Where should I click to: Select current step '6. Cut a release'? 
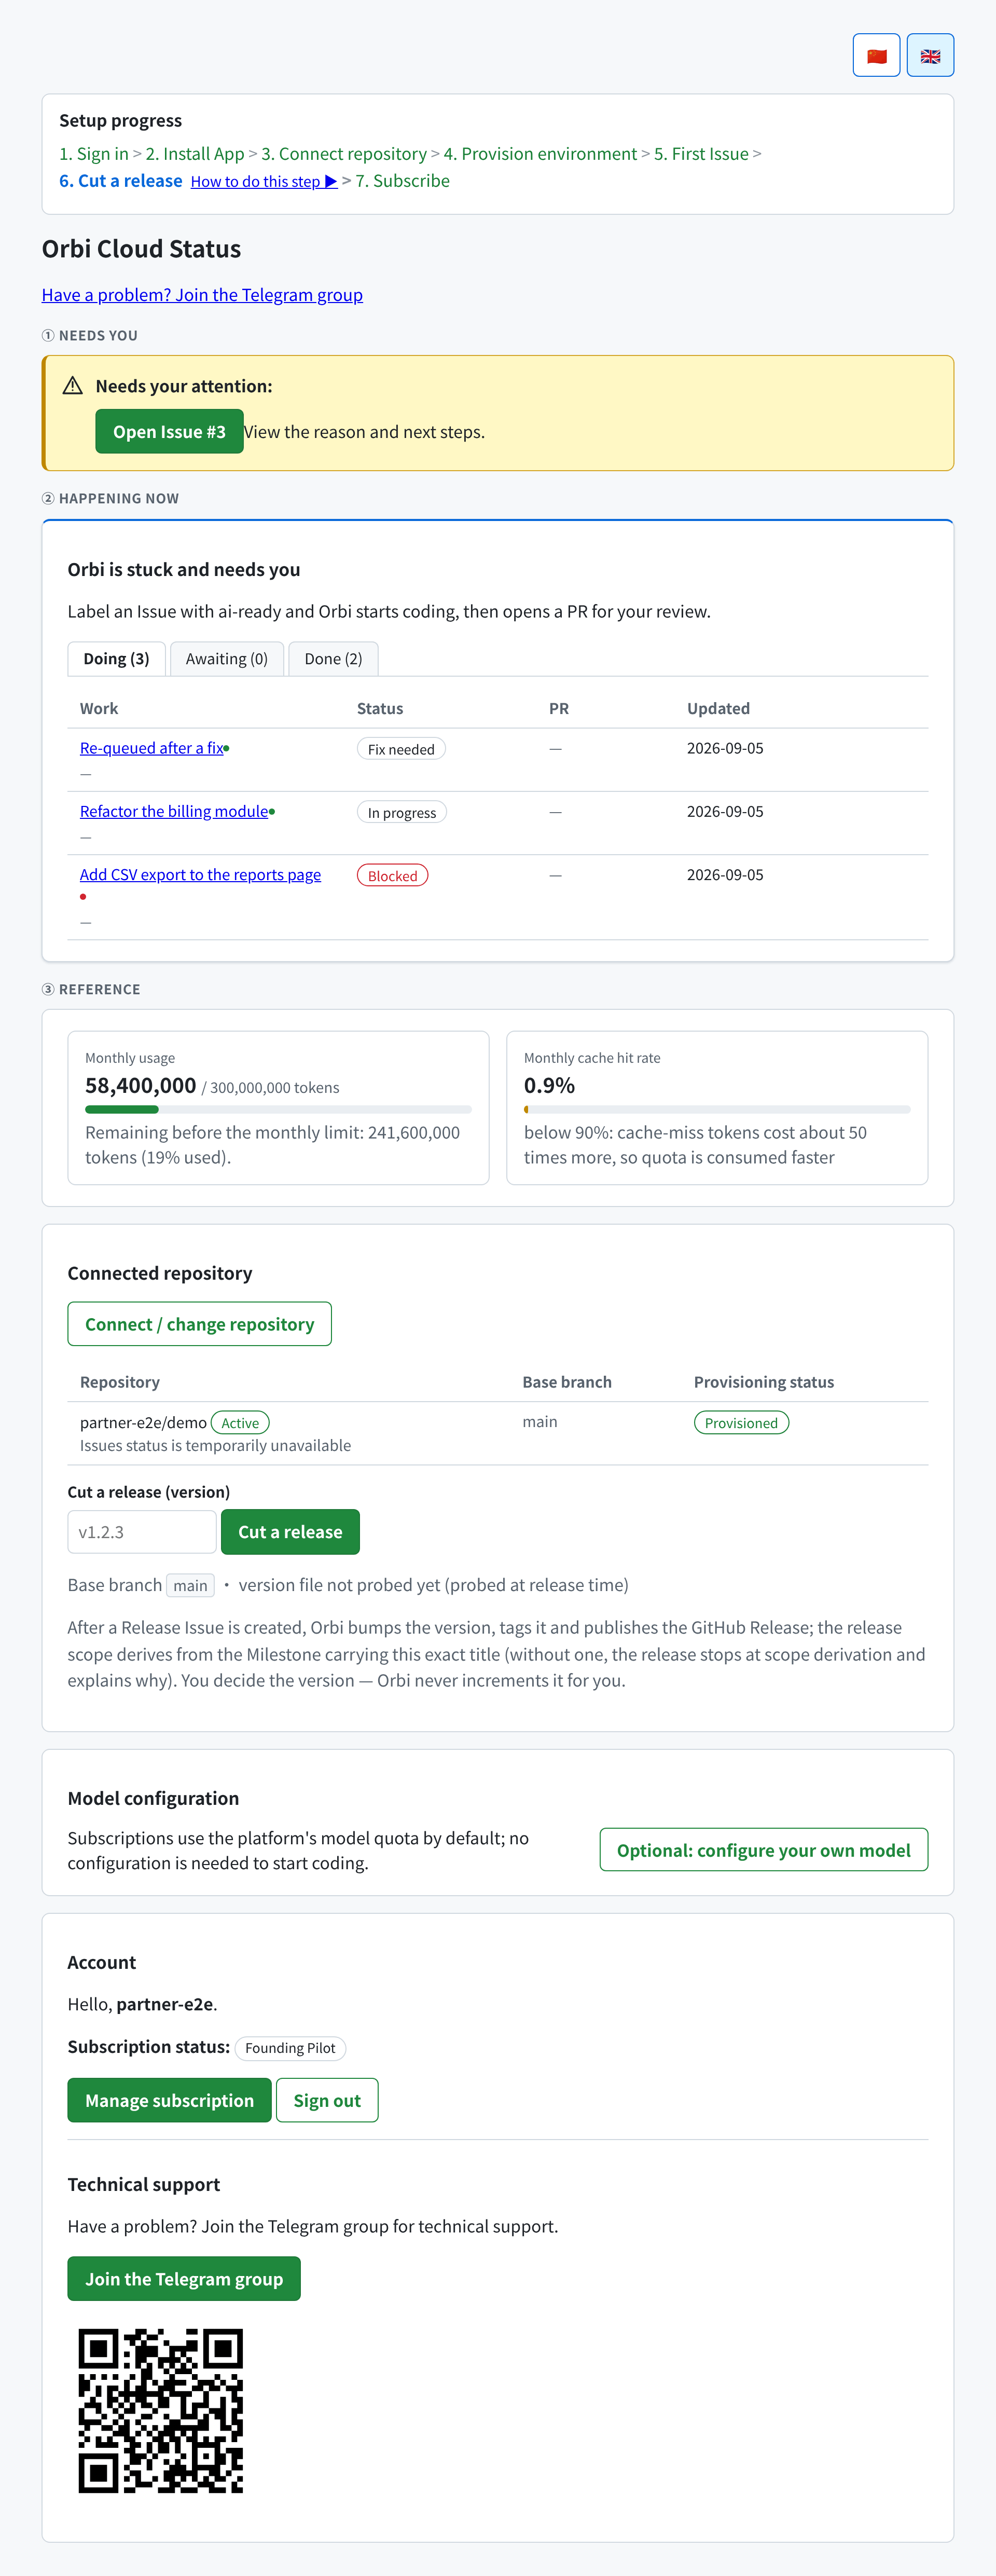tap(121, 181)
